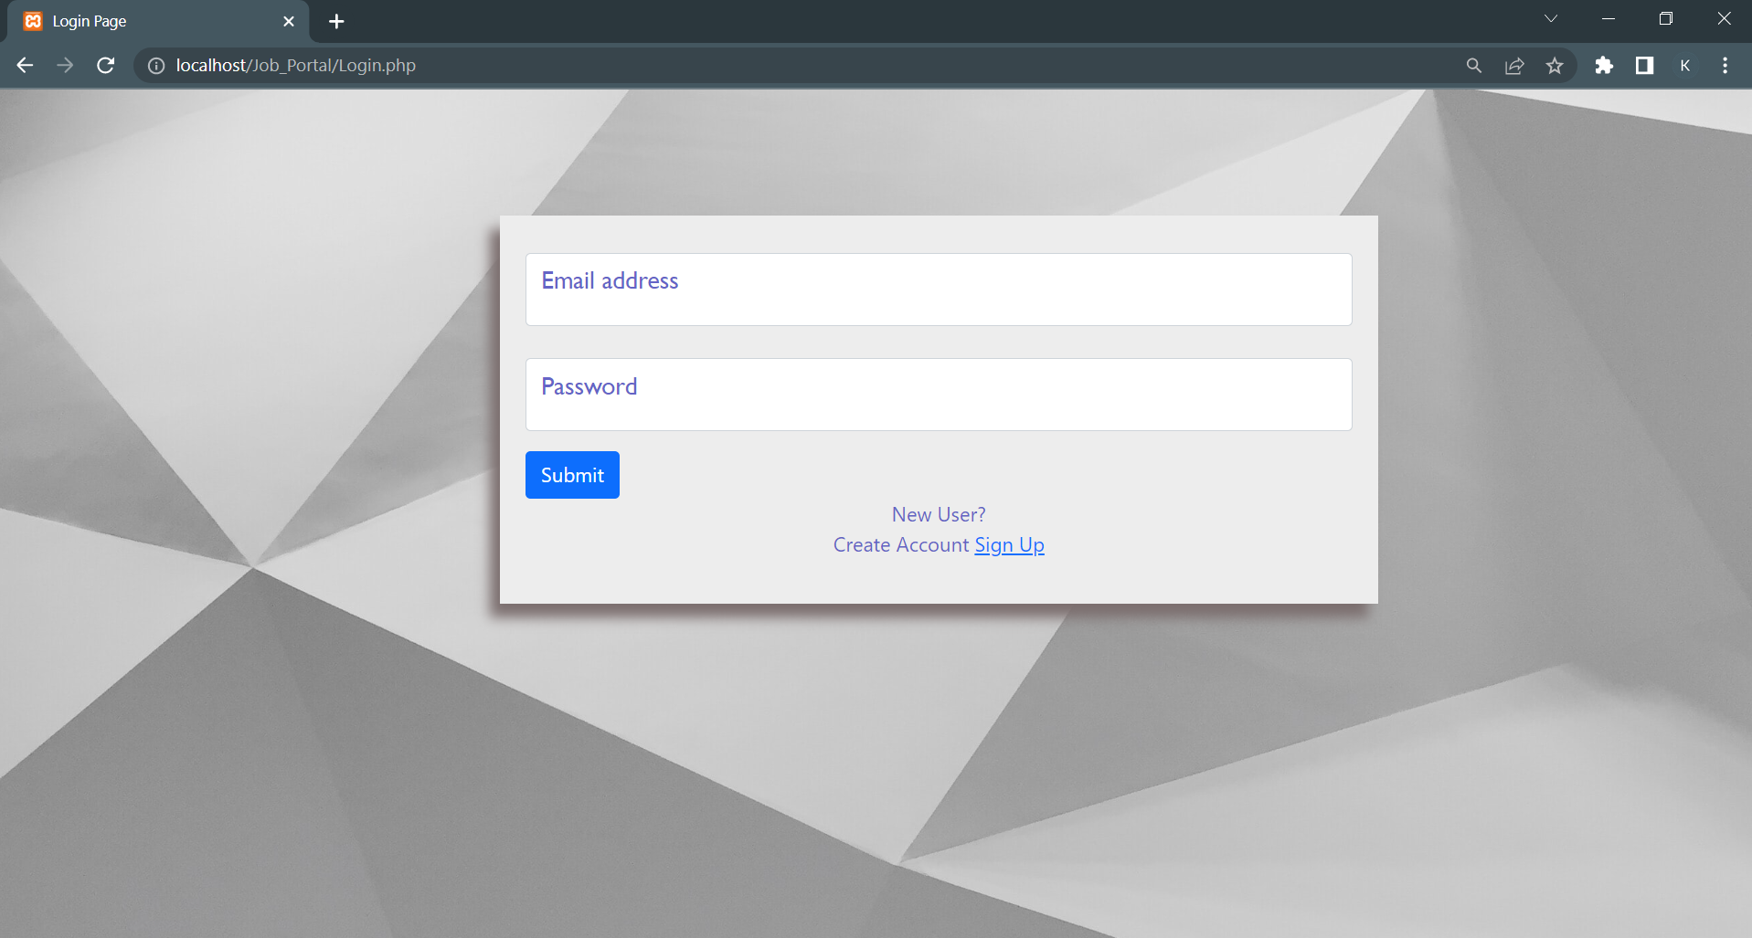Screen dimensions: 1752x938
Task: Reload the Login page
Action: [x=106, y=66]
